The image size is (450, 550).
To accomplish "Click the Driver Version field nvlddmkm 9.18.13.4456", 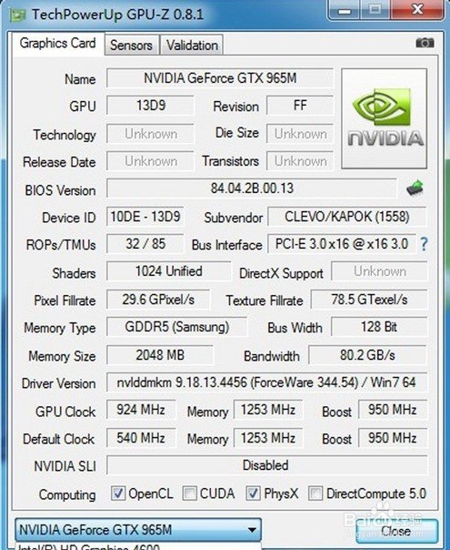I will (x=267, y=382).
